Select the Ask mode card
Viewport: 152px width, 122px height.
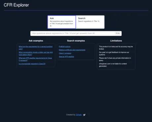pos(62,22)
